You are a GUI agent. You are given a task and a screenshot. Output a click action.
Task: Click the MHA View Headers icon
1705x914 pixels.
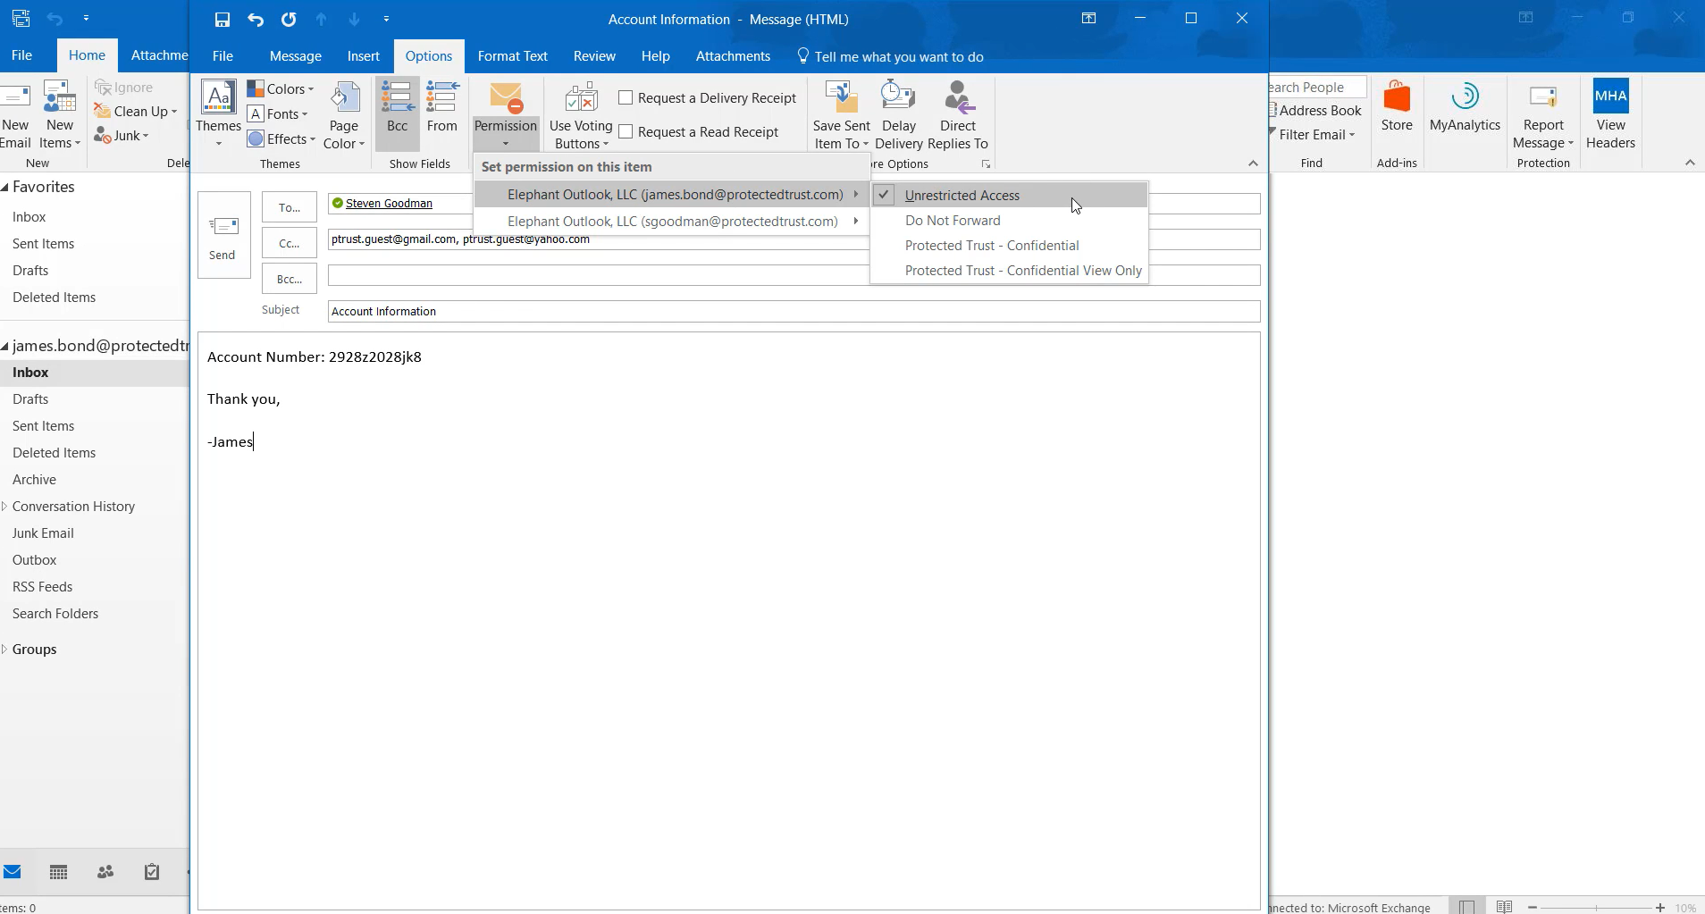[1611, 96]
